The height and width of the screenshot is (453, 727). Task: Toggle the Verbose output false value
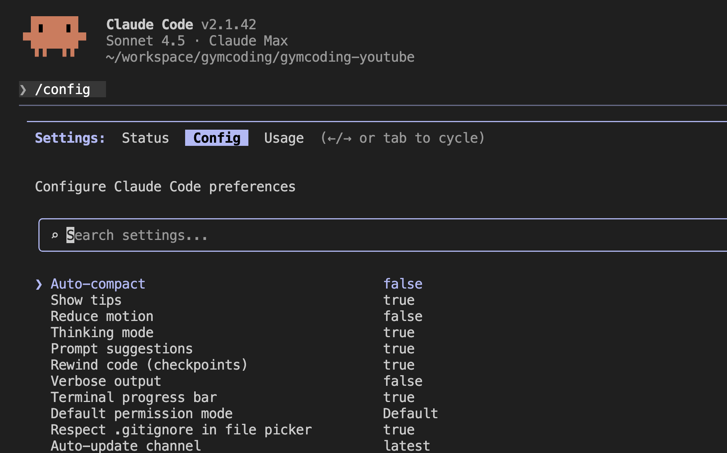pos(403,381)
